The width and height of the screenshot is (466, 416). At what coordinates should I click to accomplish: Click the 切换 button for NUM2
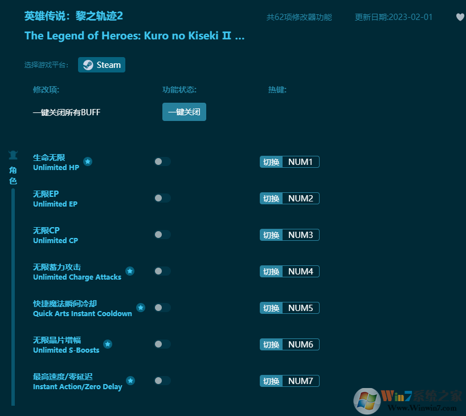pyautogui.click(x=271, y=199)
